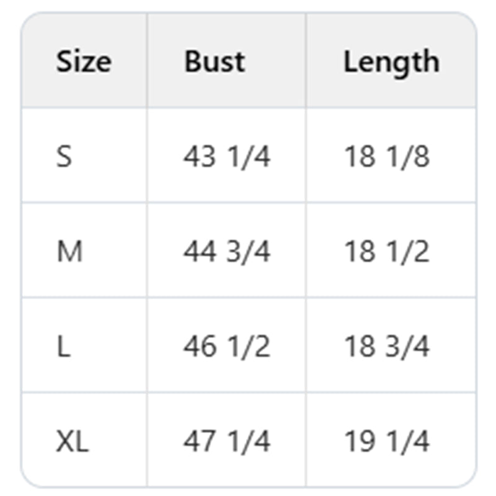Click bust value 43 1/4
Image resolution: width=496 pixels, height=496 pixels.
(x=226, y=157)
